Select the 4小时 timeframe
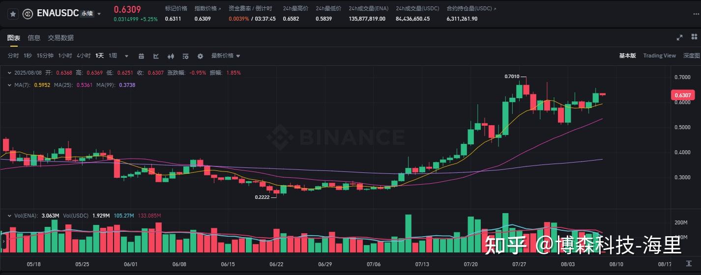 84,56
